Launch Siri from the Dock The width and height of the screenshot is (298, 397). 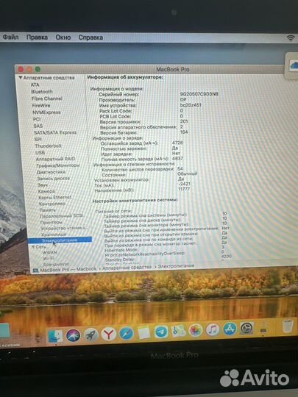coord(74,335)
